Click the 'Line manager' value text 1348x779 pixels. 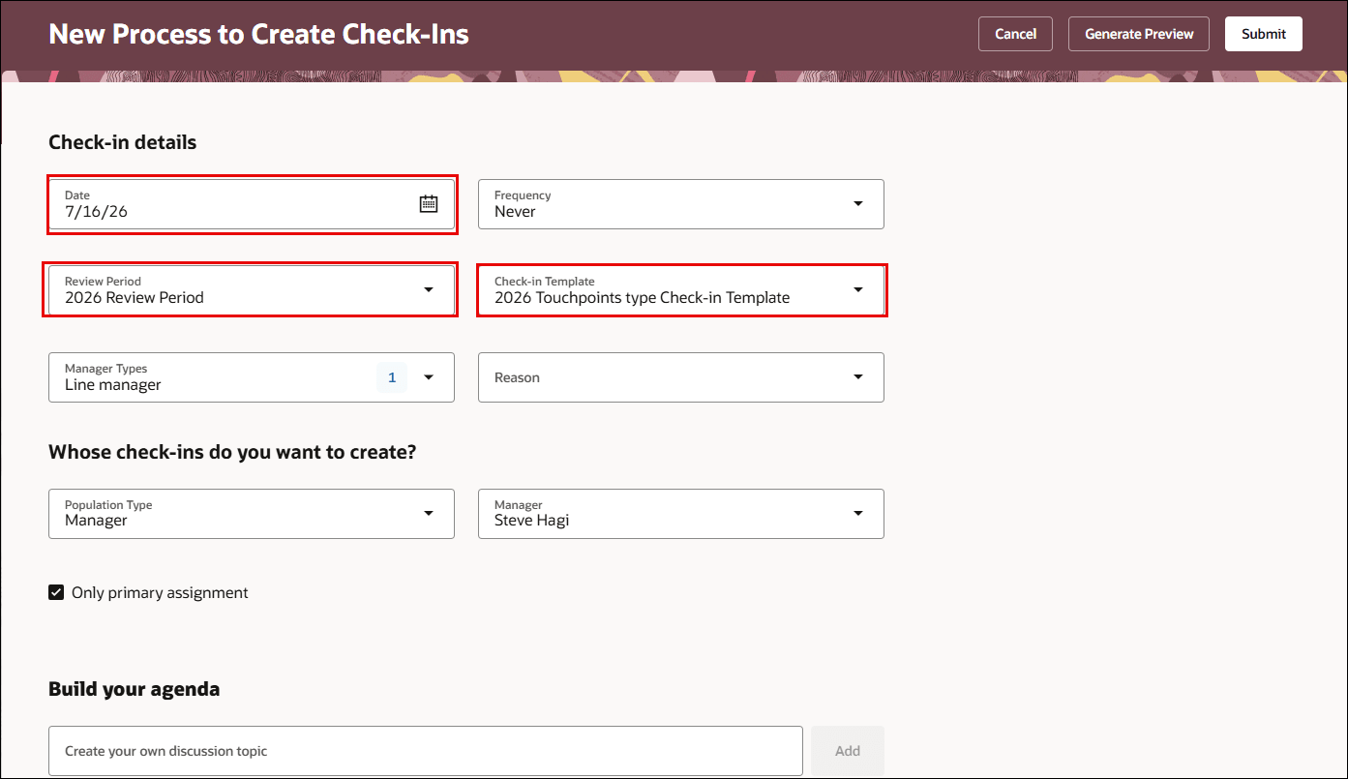(x=113, y=384)
